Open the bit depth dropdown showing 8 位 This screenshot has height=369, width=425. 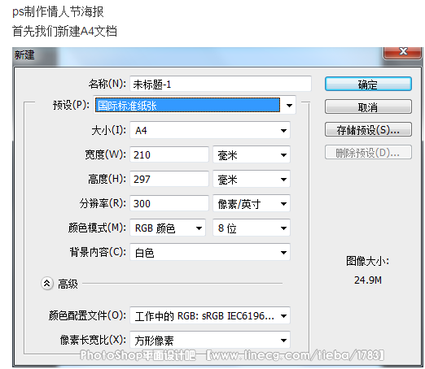click(252, 228)
